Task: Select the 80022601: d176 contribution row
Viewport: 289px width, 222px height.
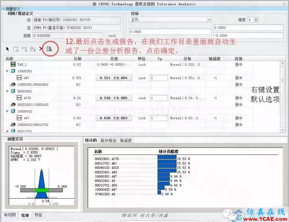Action: [x=107, y=159]
